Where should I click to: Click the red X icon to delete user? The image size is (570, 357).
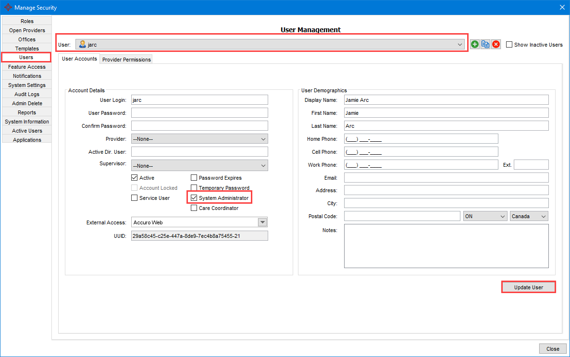tap(496, 44)
